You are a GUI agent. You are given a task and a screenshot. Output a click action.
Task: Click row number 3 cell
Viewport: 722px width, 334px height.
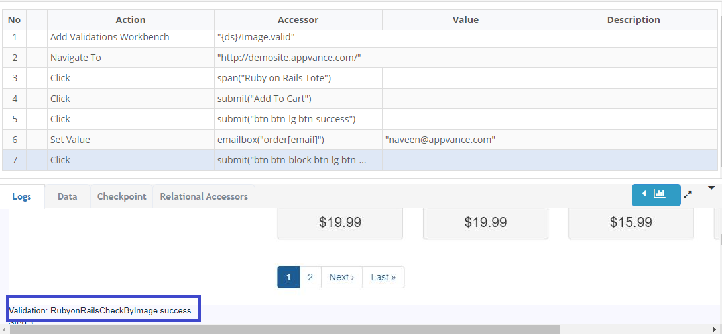point(15,78)
